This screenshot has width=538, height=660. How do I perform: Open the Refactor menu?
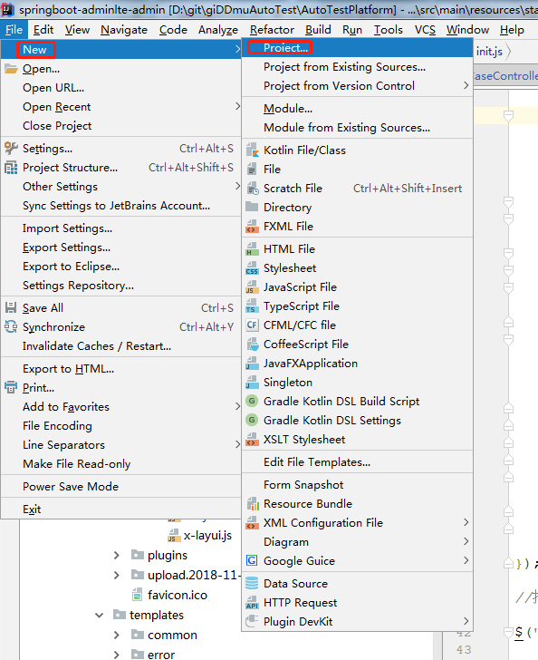pos(272,30)
